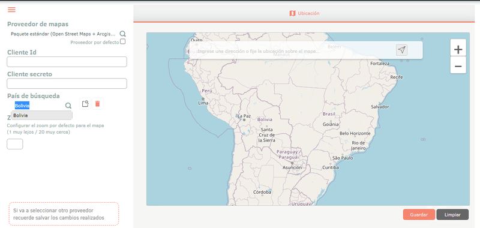
Task: Click the default zoom level box
Action: 15,144
